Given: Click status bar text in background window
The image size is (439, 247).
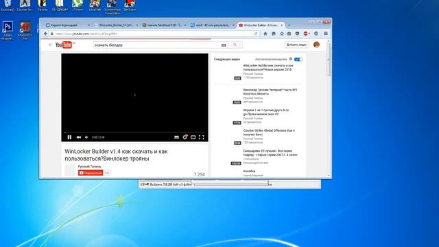Looking at the screenshot, I should pyautogui.click(x=171, y=185).
